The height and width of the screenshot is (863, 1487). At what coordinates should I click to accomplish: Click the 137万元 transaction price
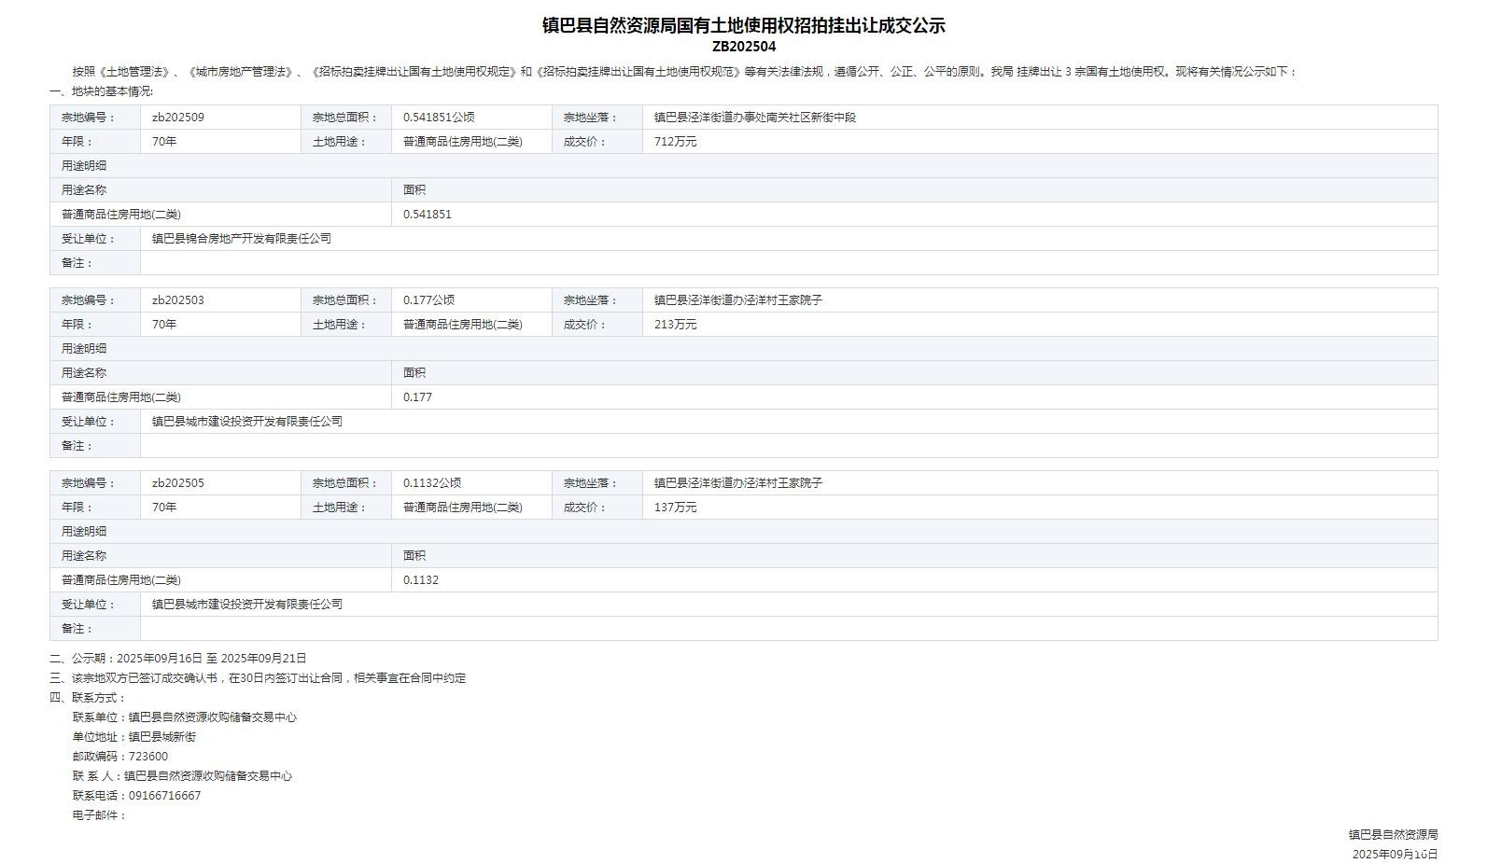(675, 508)
